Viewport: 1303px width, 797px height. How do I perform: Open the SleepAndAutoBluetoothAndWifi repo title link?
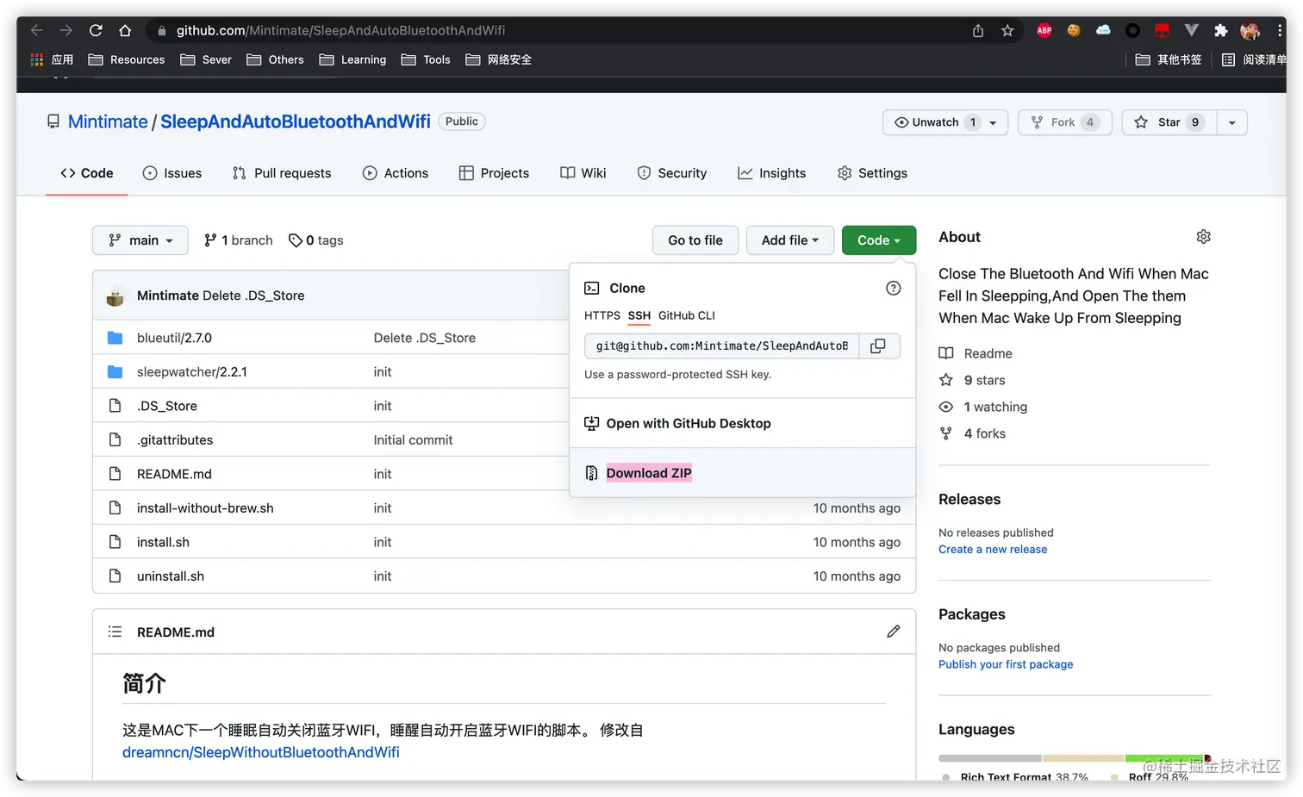tap(295, 121)
